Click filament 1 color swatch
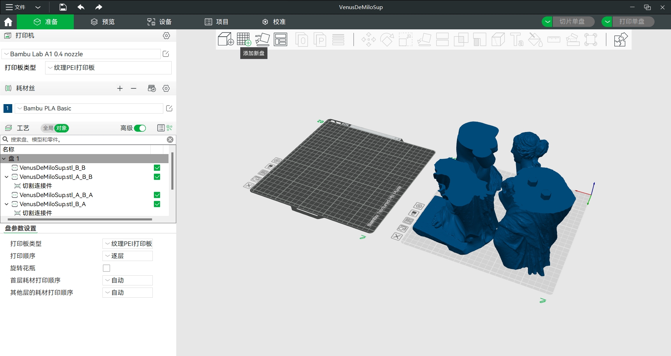This screenshot has width=671, height=356. point(8,108)
